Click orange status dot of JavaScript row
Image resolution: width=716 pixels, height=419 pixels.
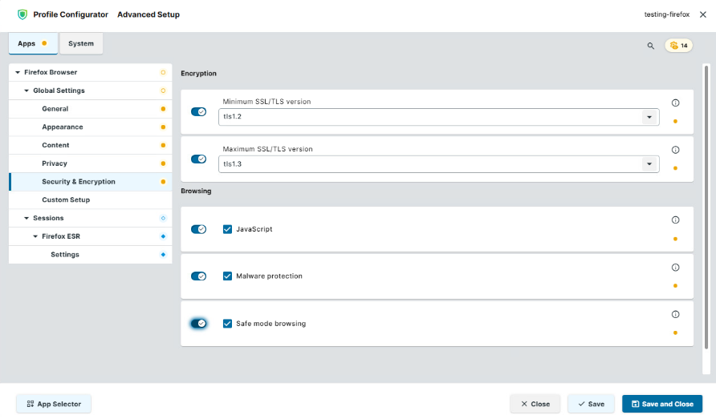click(x=675, y=239)
